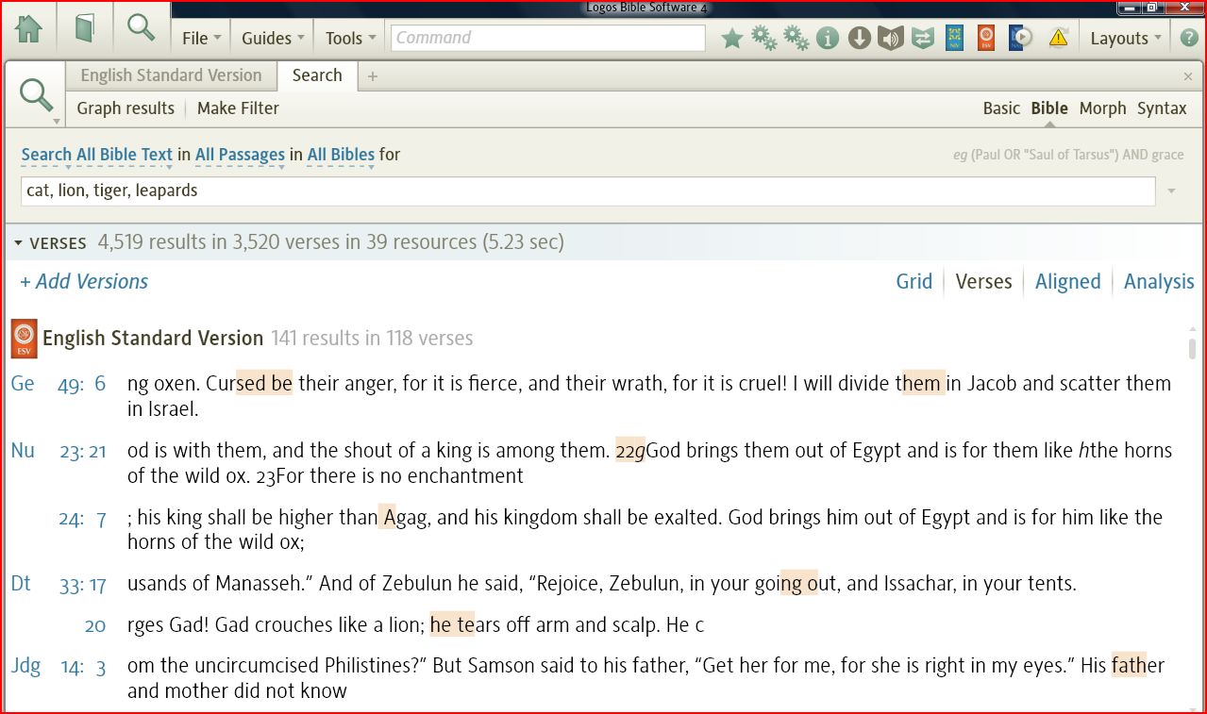Open Dt 33:17 verse reference
Screen dimensions: 1207x714
pos(59,584)
